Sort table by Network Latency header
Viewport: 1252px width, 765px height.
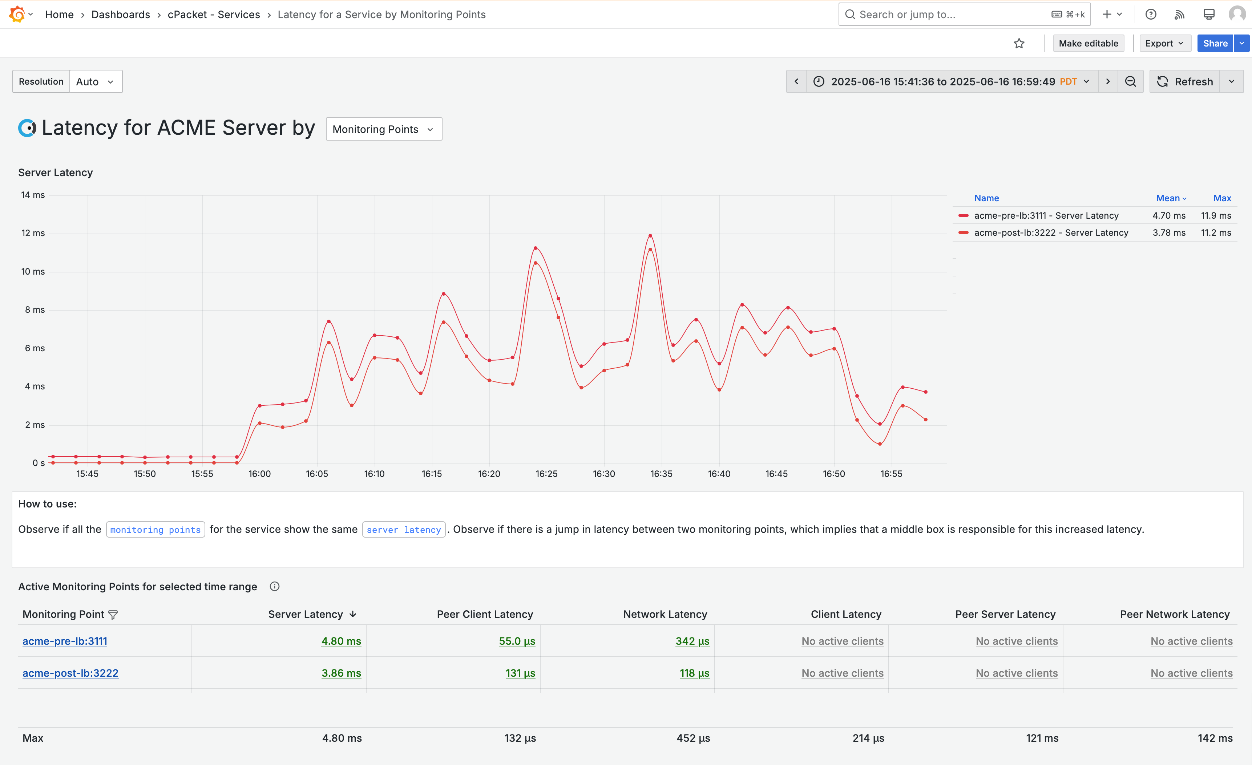(665, 614)
